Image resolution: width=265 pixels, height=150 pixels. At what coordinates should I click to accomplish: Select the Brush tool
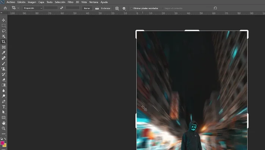(3, 63)
